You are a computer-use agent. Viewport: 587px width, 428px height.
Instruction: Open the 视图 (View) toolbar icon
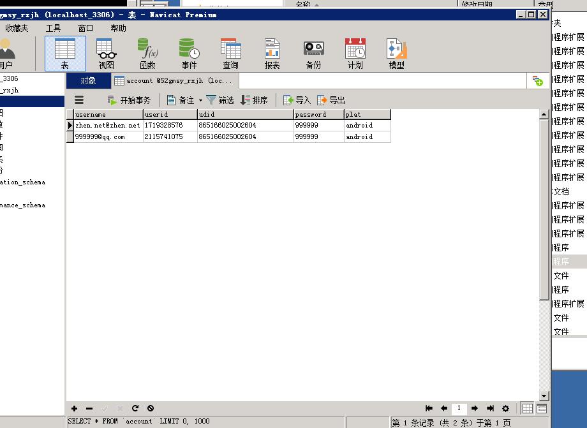coord(107,54)
